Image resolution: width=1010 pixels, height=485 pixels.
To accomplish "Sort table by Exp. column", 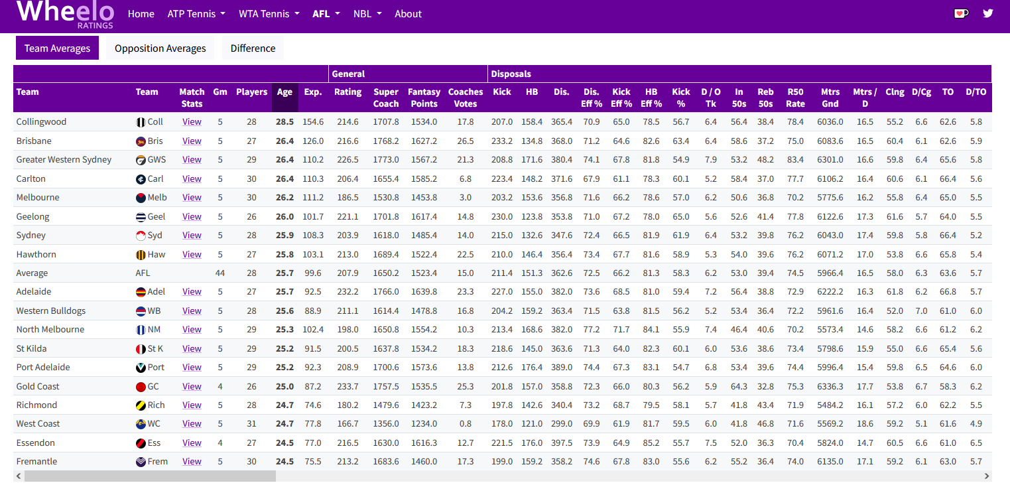I will 313,98.
